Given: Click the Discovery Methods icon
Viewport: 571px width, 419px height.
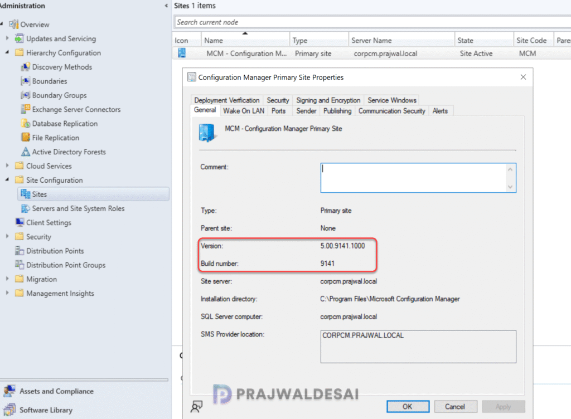Looking at the screenshot, I should (26, 67).
